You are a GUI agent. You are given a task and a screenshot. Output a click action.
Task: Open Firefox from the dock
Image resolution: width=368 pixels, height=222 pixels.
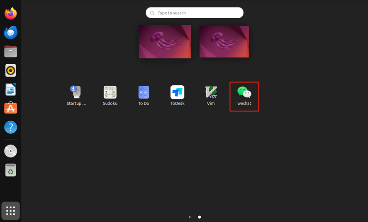coord(10,13)
